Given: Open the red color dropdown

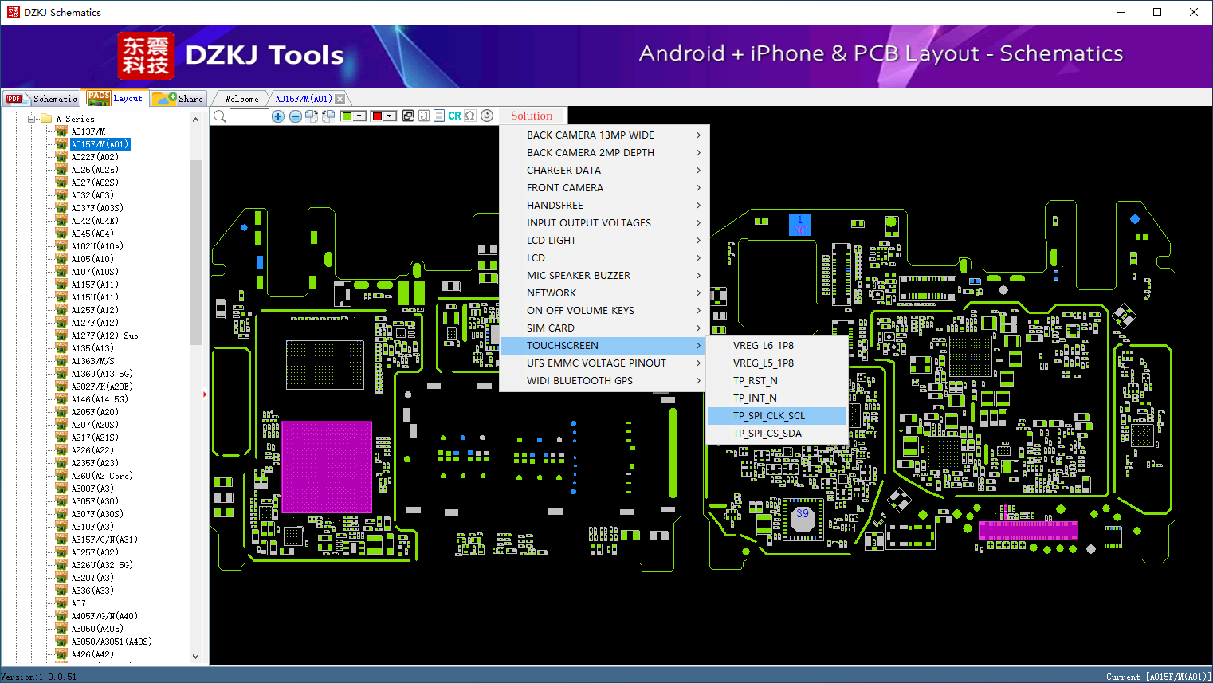Looking at the screenshot, I should (x=391, y=116).
